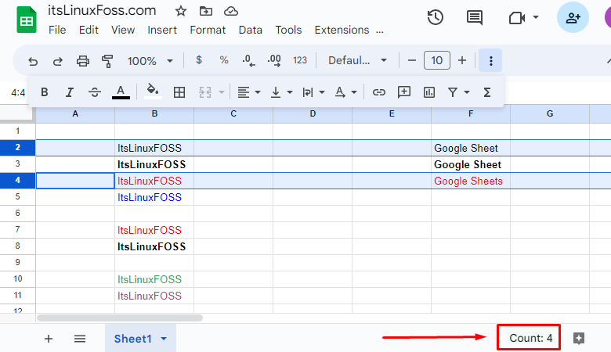The image size is (611, 352).
Task: Toggle the three-dot more toolbar options
Action: (490, 61)
